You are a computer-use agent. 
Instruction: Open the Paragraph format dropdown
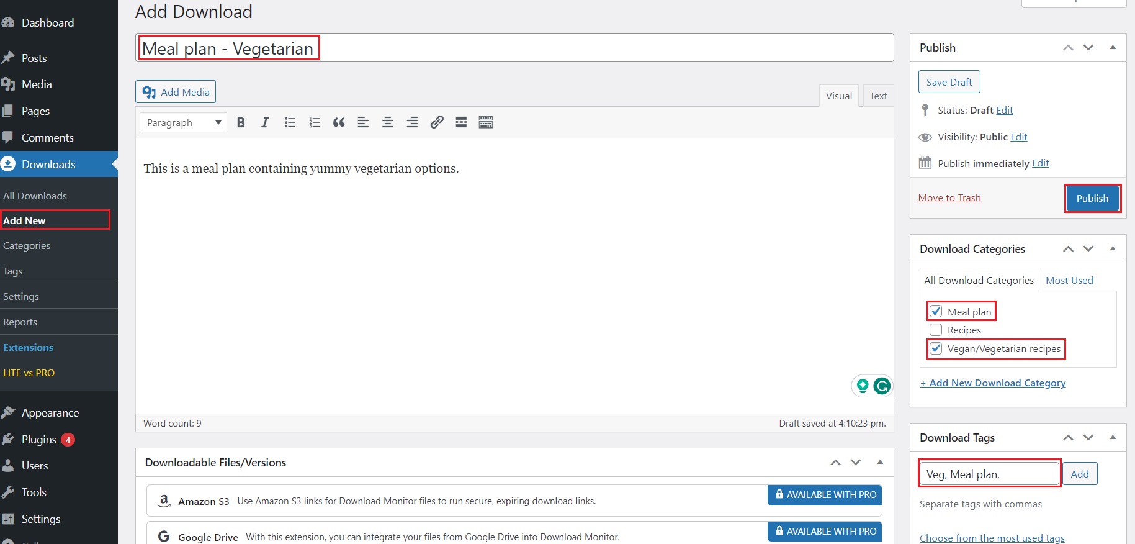coord(183,123)
